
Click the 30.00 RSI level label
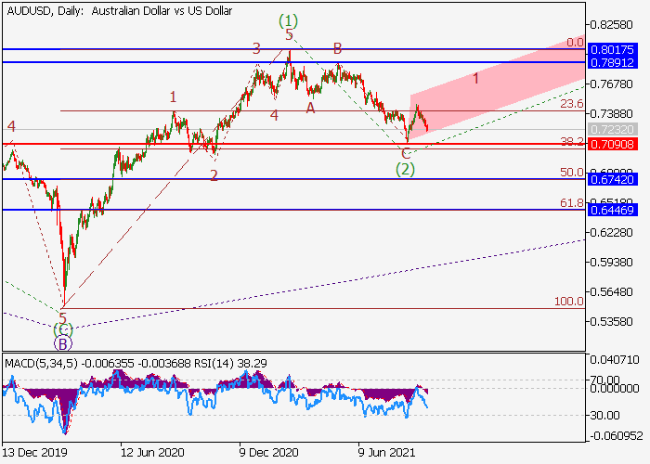tap(604, 415)
